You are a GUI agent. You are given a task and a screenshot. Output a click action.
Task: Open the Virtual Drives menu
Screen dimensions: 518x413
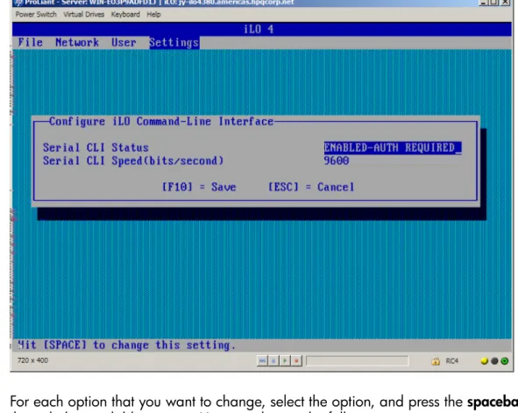[83, 15]
